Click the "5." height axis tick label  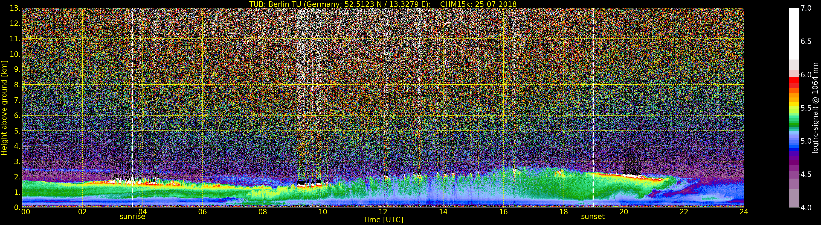(17, 131)
